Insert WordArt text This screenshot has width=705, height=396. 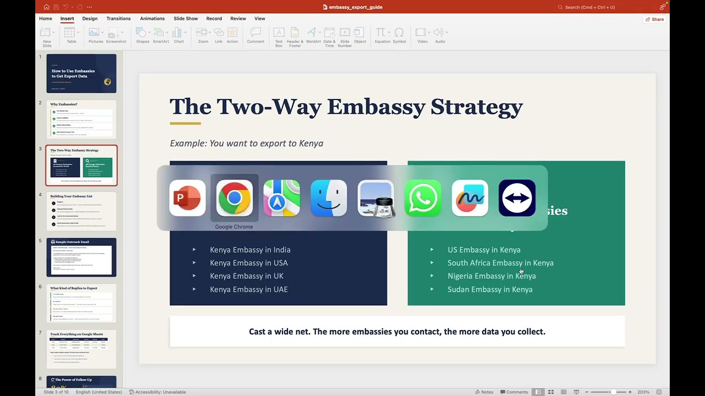[313, 36]
